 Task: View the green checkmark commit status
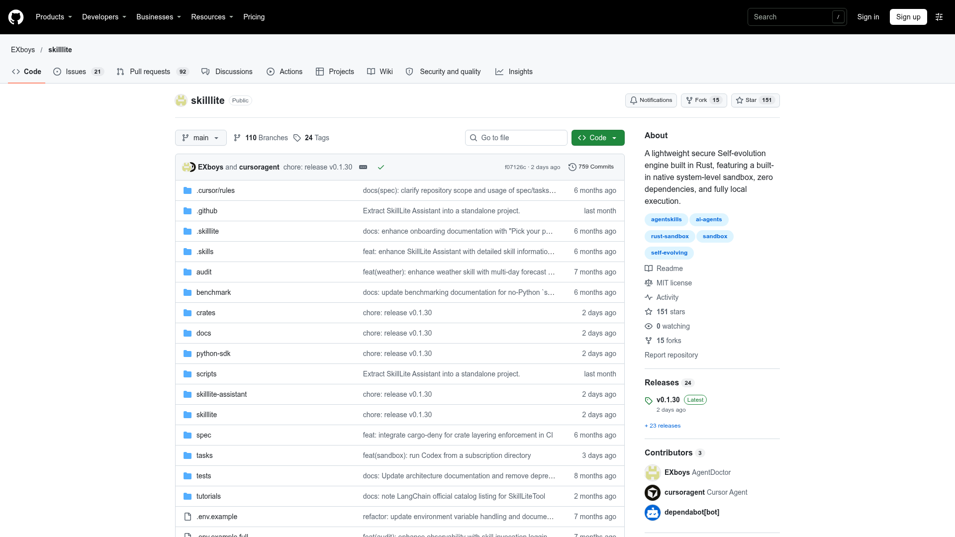381,167
